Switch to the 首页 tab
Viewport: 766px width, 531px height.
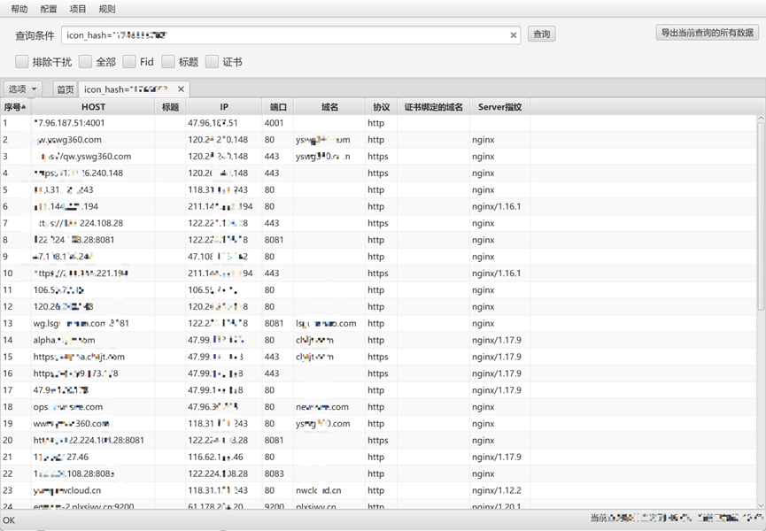coord(65,89)
